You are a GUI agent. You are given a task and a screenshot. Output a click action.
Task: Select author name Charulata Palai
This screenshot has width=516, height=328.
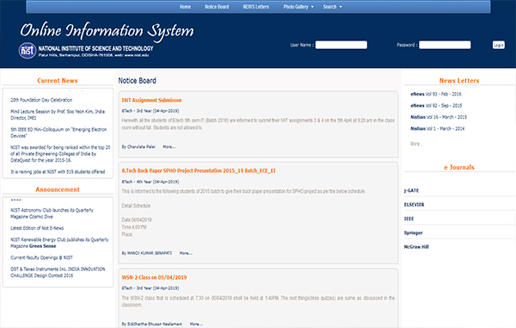(x=141, y=147)
